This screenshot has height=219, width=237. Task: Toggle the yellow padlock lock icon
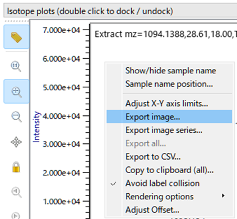click(16, 167)
